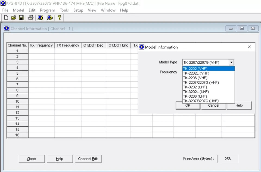Save data with the floppy disk icon
Screen dimensions: 261x172
[x=21, y=18]
